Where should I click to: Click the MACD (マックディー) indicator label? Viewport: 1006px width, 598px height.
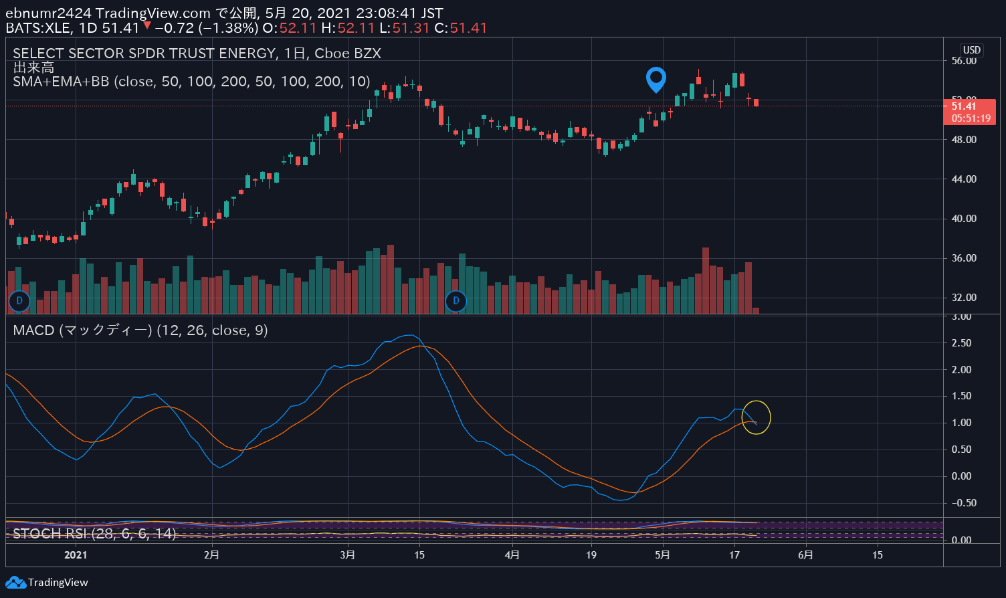(140, 330)
